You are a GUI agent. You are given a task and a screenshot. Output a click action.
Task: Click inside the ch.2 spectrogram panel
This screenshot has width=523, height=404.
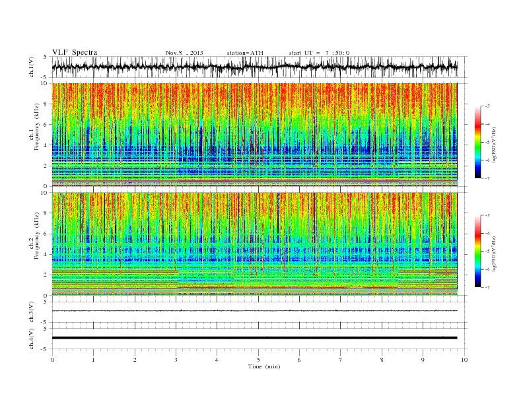click(x=254, y=244)
